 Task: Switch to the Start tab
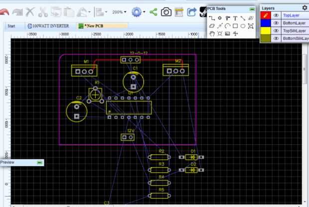(11, 26)
